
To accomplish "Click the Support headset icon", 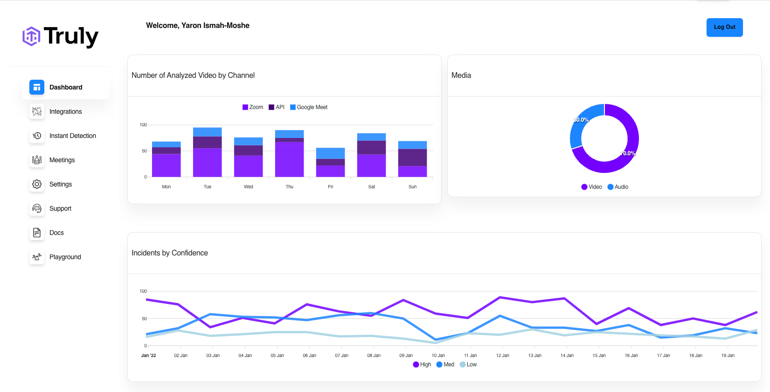I will 37,208.
